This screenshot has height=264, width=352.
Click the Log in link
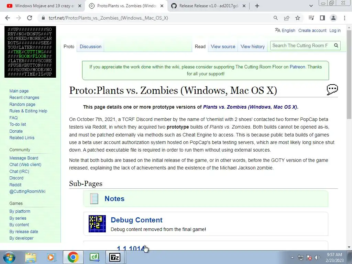(335, 31)
